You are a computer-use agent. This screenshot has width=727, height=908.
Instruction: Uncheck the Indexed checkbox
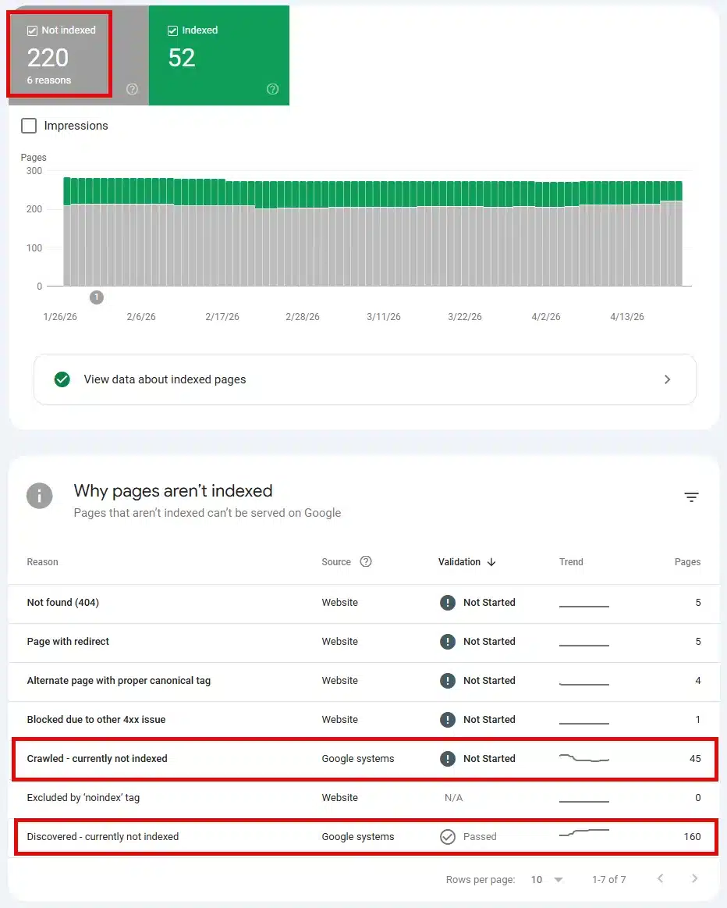click(172, 30)
